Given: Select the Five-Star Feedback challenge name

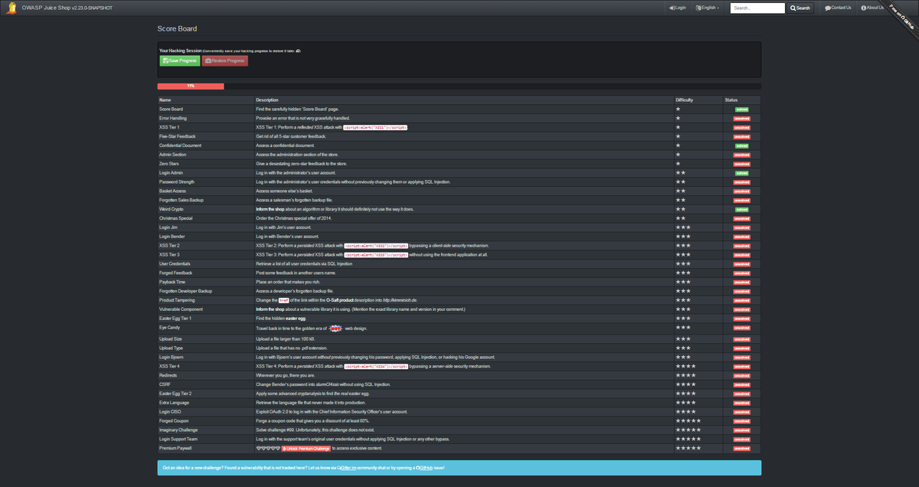Looking at the screenshot, I should (x=179, y=136).
